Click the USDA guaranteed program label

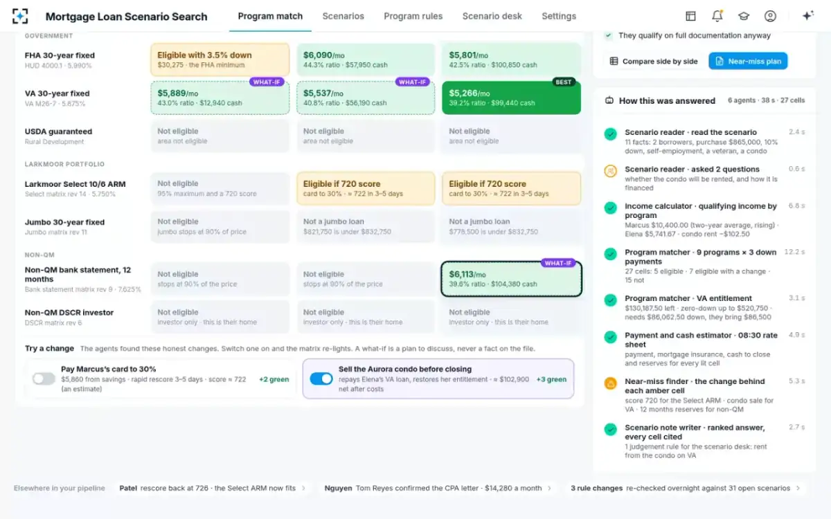coord(58,131)
